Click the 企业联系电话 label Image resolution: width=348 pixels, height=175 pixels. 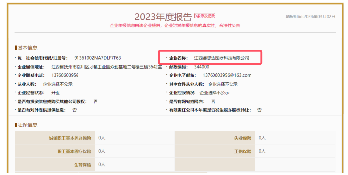[x=31, y=75]
